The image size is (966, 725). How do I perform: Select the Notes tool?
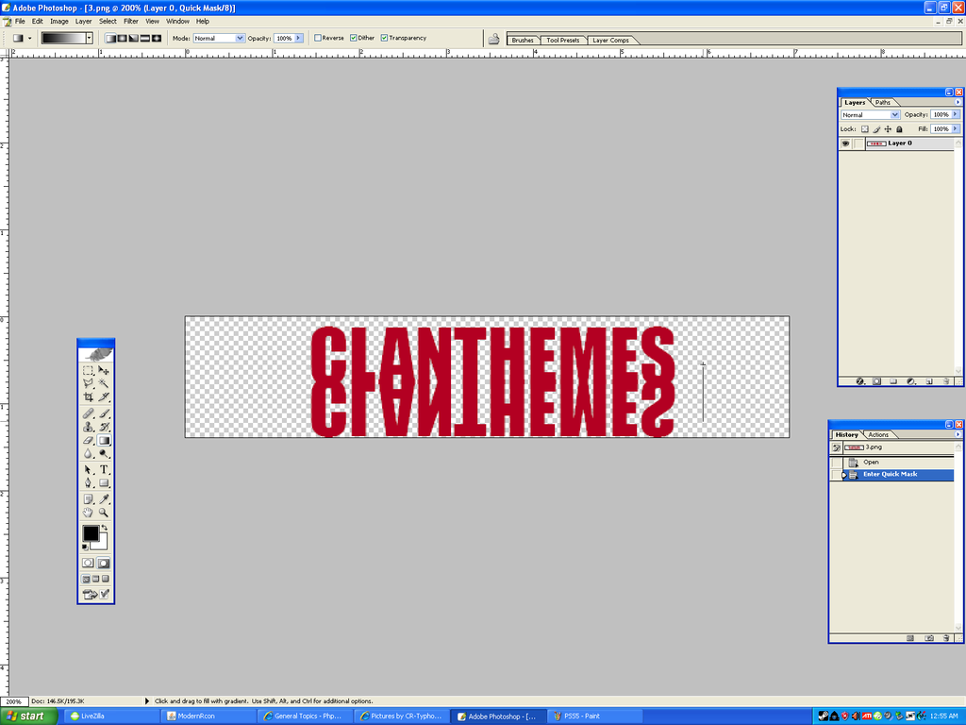[88, 499]
